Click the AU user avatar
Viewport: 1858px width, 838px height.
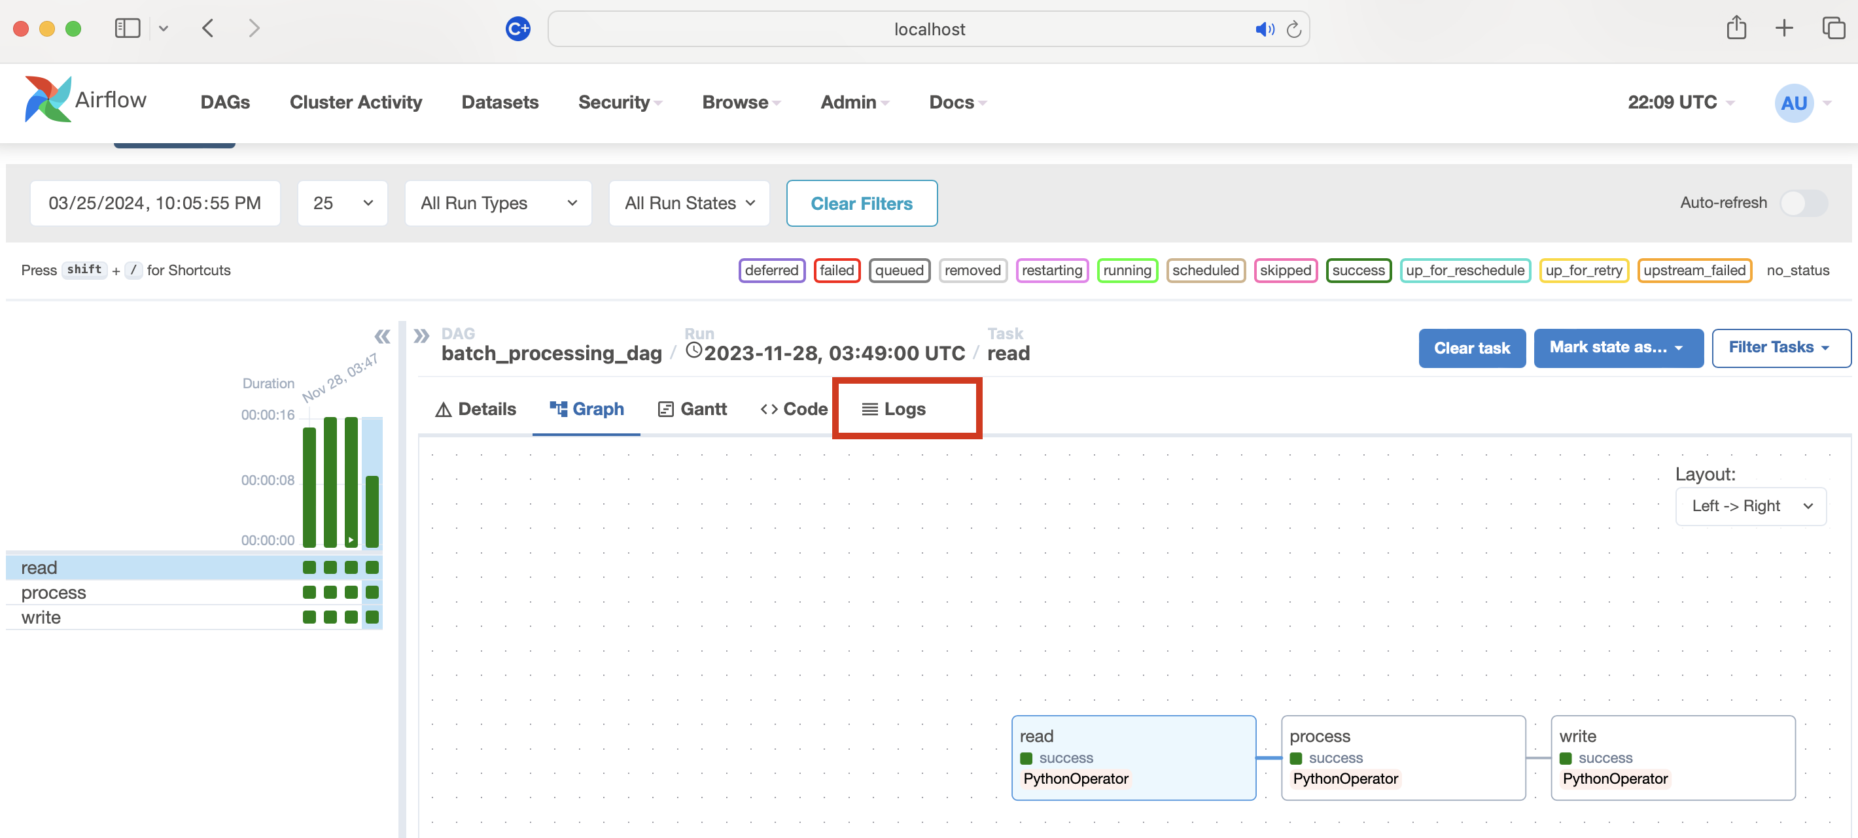click(x=1793, y=103)
